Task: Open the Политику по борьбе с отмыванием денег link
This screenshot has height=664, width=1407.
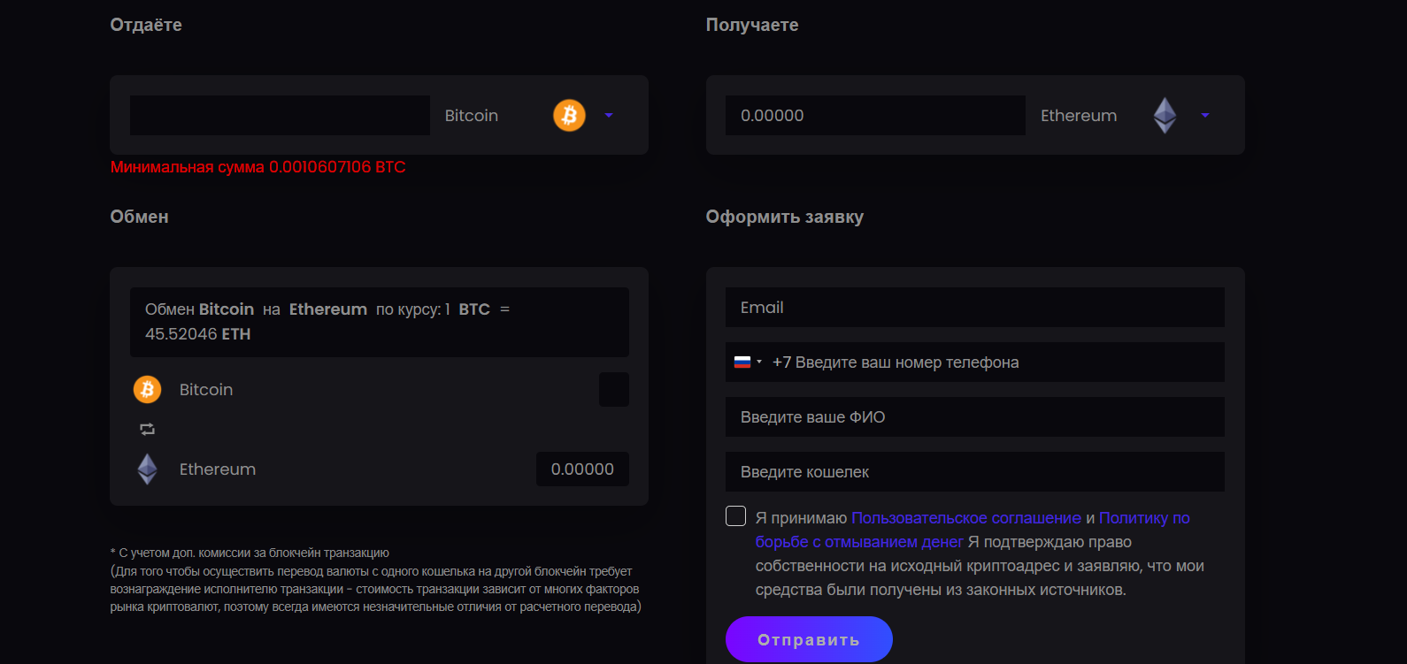Action: coord(973,530)
